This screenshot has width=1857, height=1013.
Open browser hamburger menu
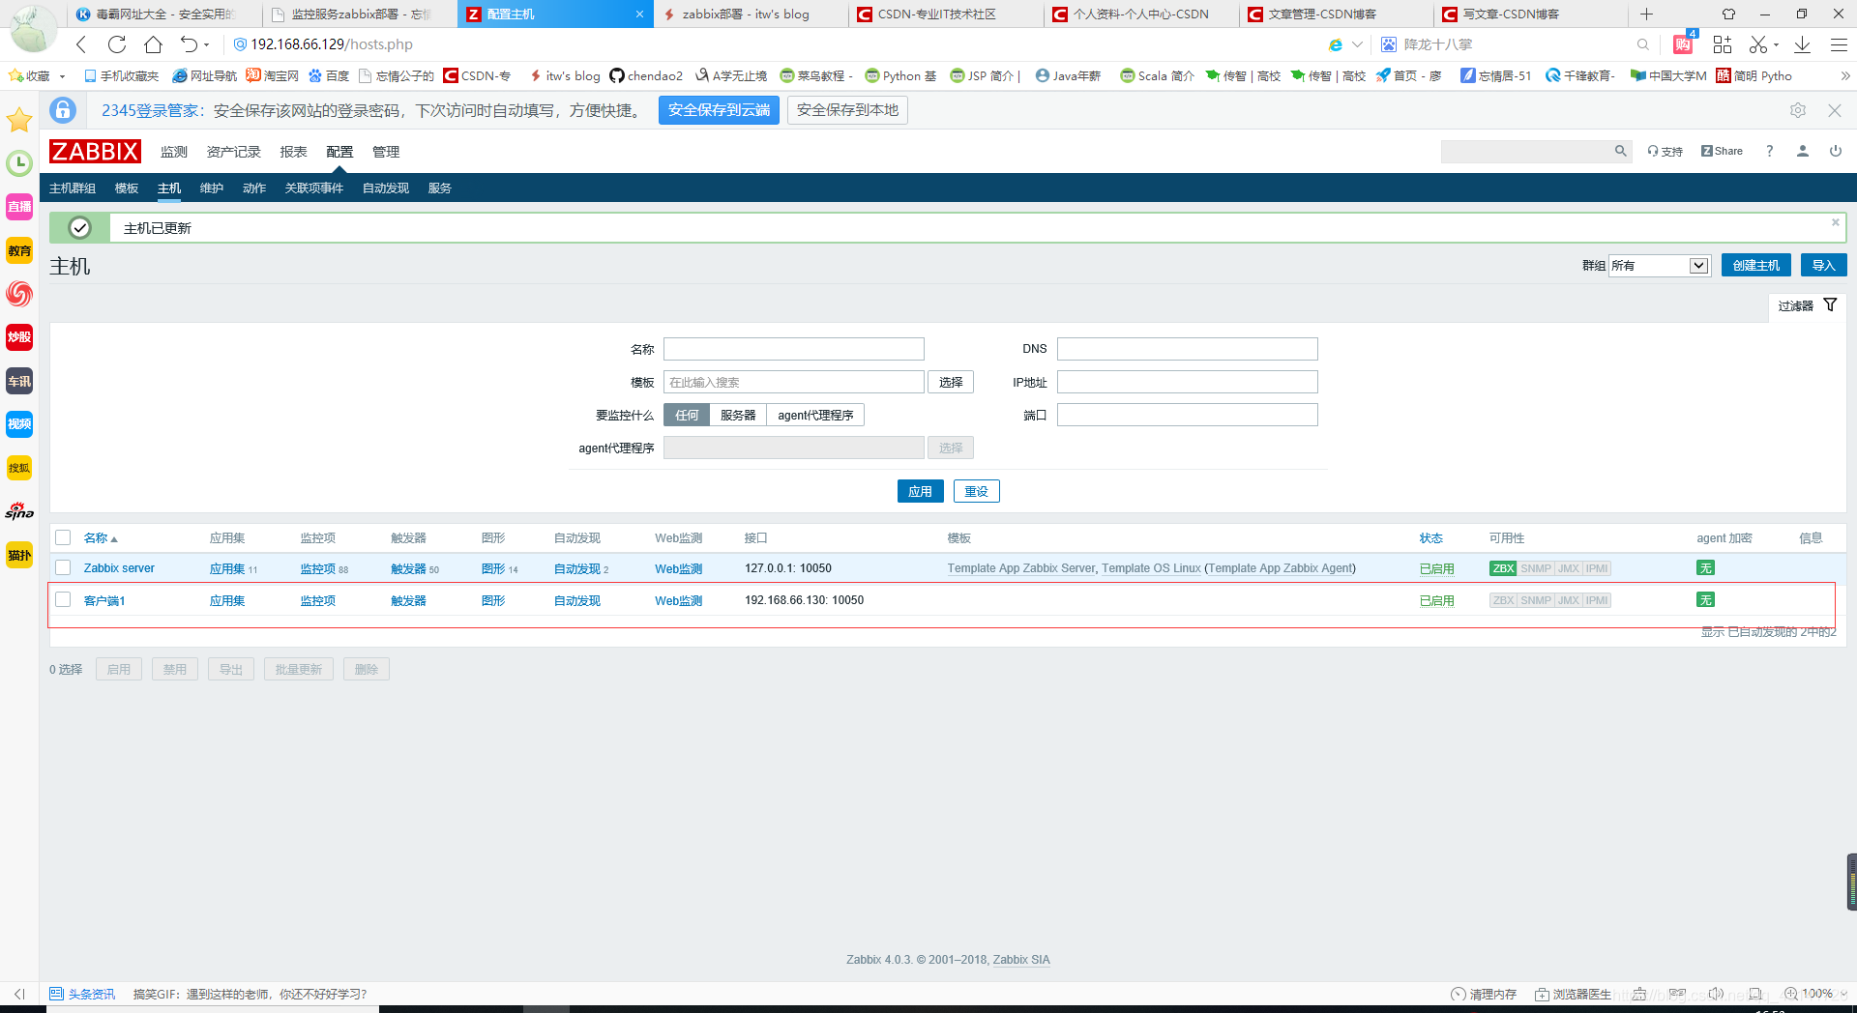(x=1840, y=44)
